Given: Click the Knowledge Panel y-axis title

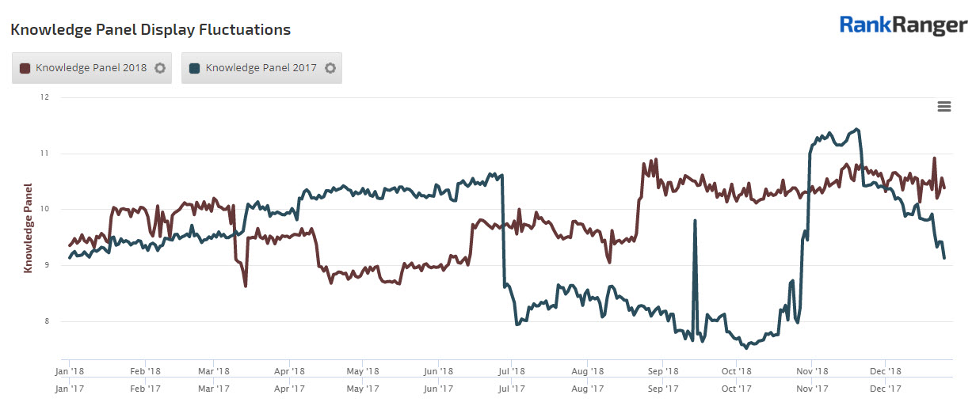Looking at the screenshot, I should point(29,229).
